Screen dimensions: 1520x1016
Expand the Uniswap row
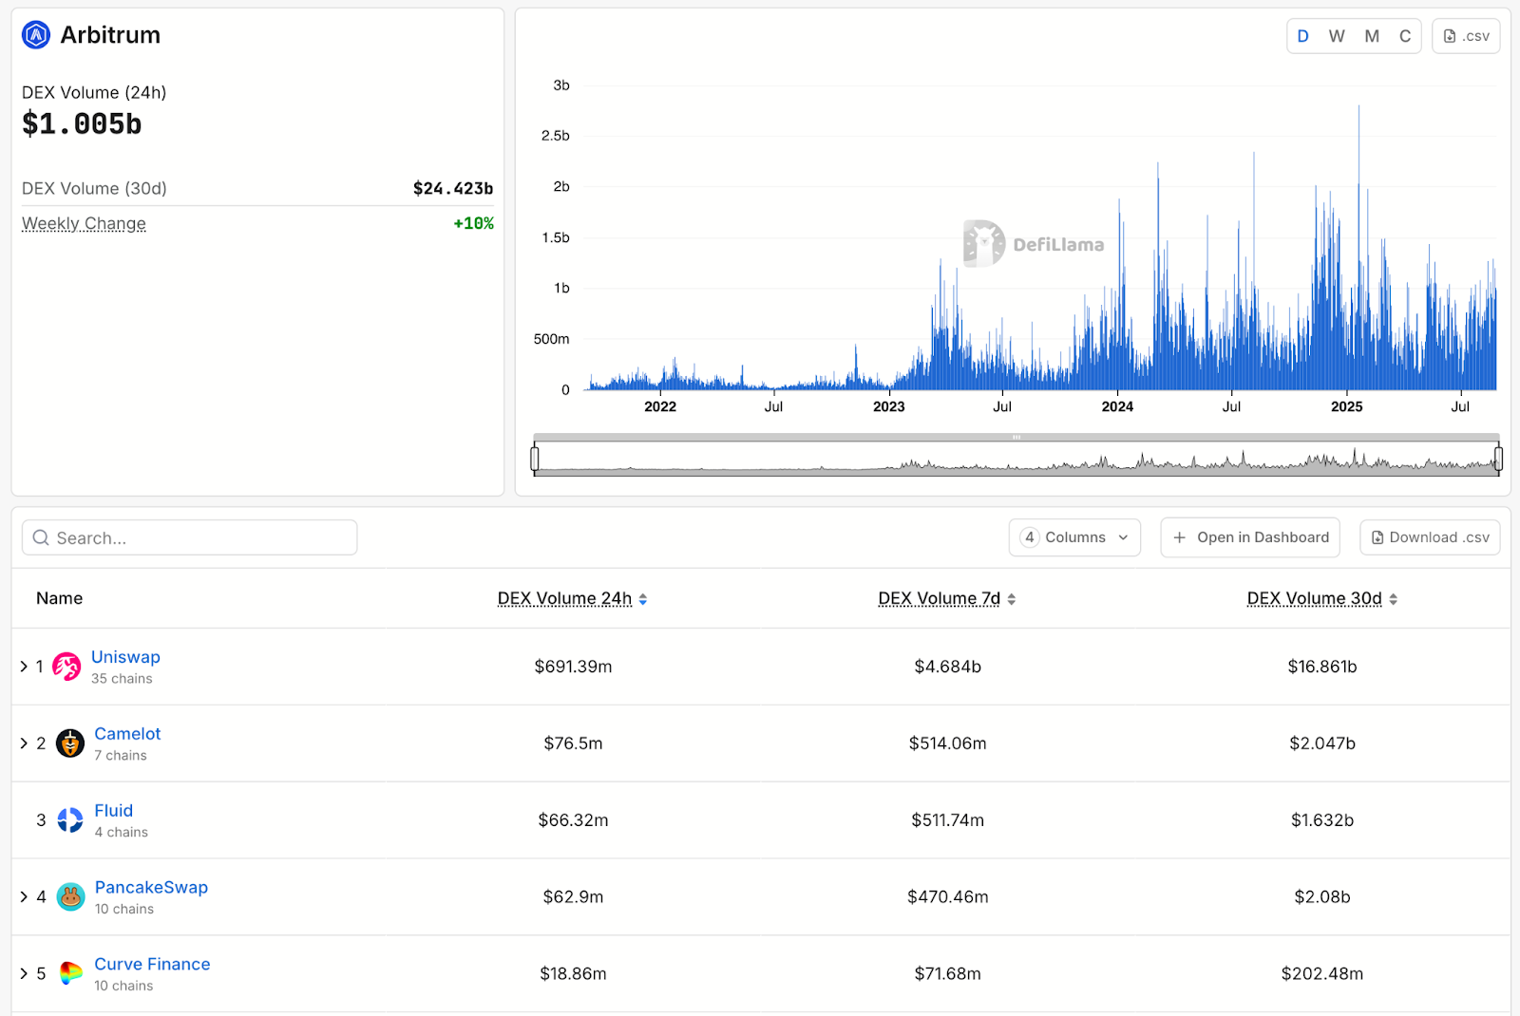24,666
